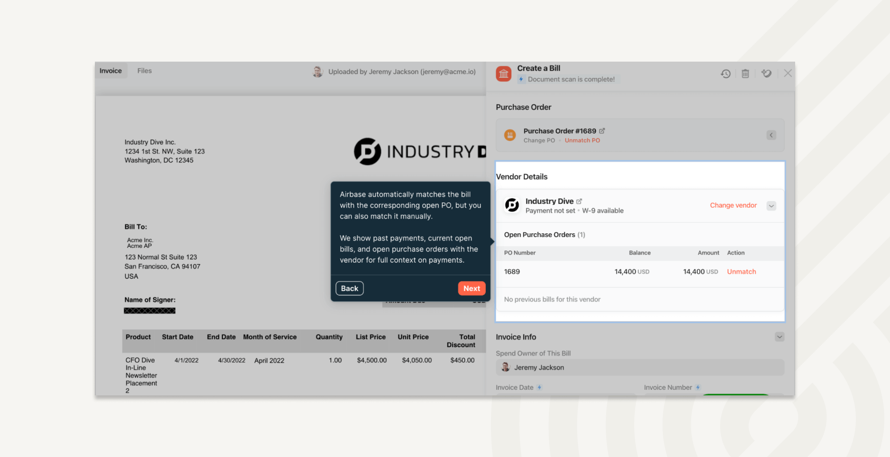Click the Unmatch PO link
This screenshot has height=457, width=890.
point(582,140)
